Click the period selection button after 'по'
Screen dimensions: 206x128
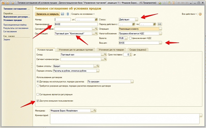click(x=159, y=24)
